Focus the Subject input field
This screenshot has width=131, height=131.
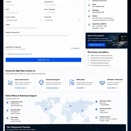[x=43, y=28]
